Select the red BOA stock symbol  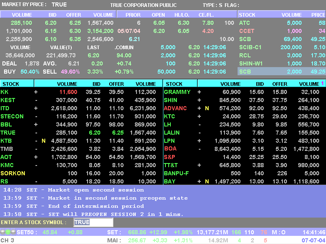[x=170, y=148]
